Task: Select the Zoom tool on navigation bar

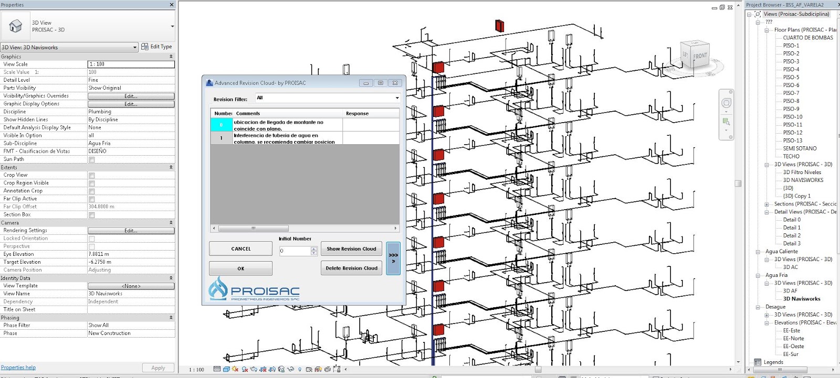Action: point(726,122)
